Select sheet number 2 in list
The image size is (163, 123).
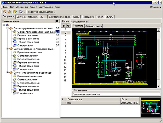coord(66,33)
